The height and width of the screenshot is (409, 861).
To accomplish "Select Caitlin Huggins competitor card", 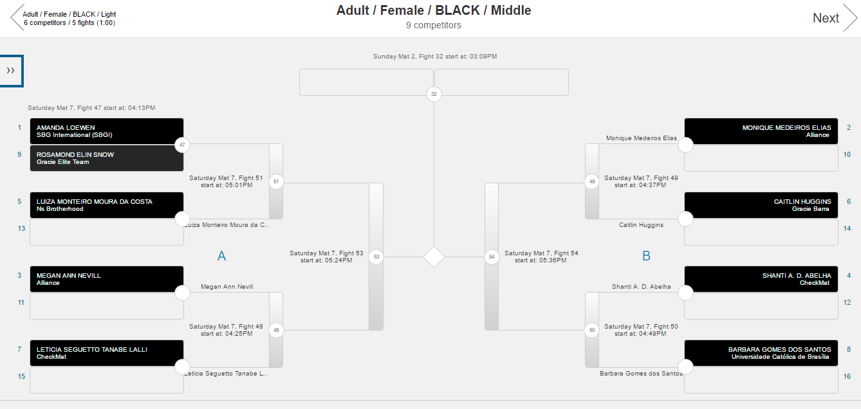I will pyautogui.click(x=761, y=205).
